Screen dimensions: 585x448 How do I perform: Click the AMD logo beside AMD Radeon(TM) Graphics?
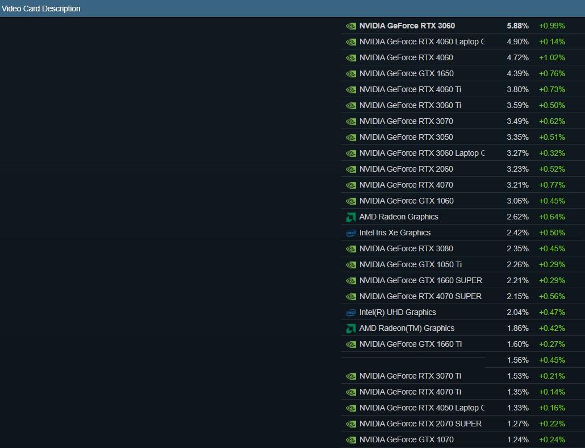tap(350, 329)
